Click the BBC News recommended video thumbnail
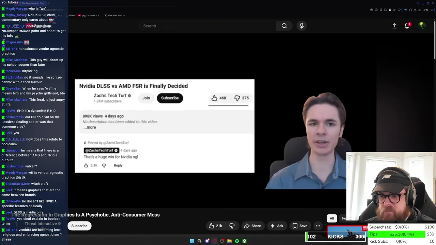 point(347,231)
